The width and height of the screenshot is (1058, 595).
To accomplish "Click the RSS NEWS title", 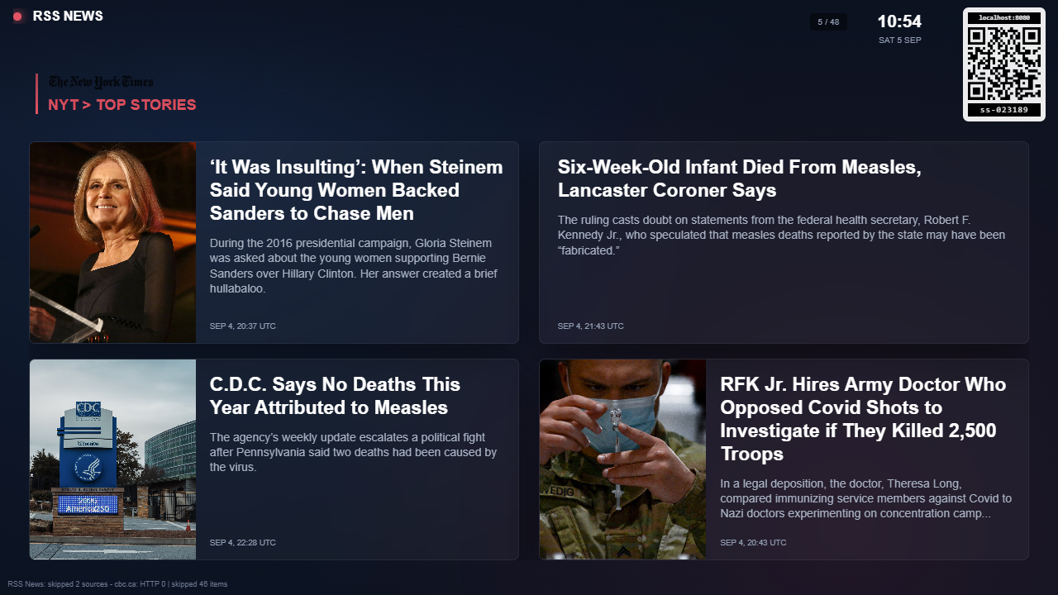I will 68,17.
